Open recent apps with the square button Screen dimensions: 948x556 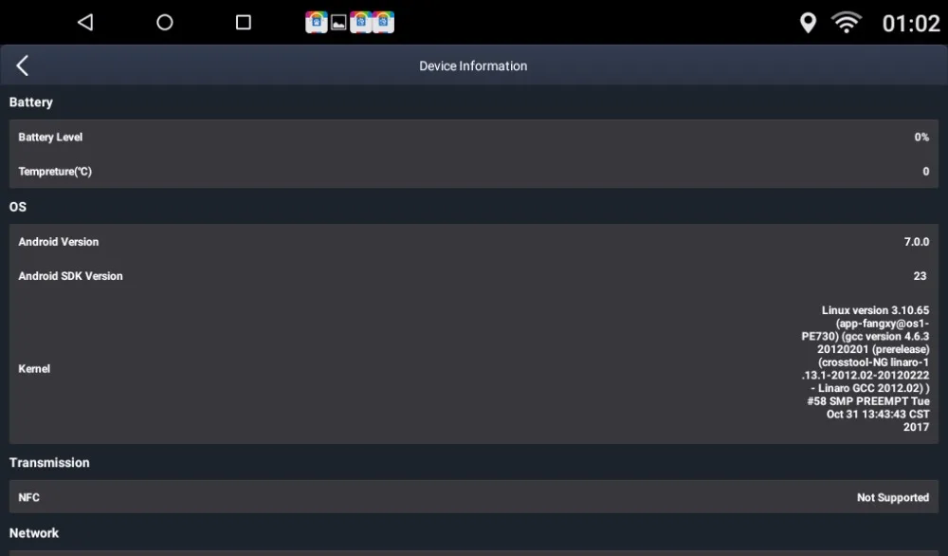[x=243, y=23]
